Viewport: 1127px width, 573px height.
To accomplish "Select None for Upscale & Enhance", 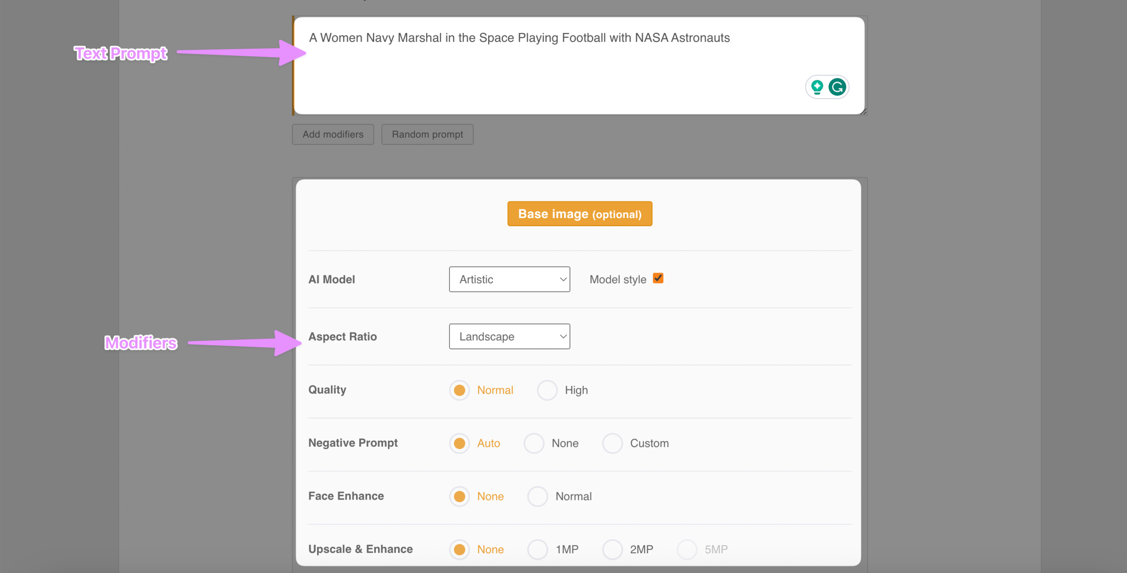I will 459,549.
